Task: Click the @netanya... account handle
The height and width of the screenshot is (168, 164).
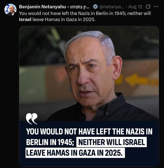Action: pyautogui.click(x=112, y=7)
